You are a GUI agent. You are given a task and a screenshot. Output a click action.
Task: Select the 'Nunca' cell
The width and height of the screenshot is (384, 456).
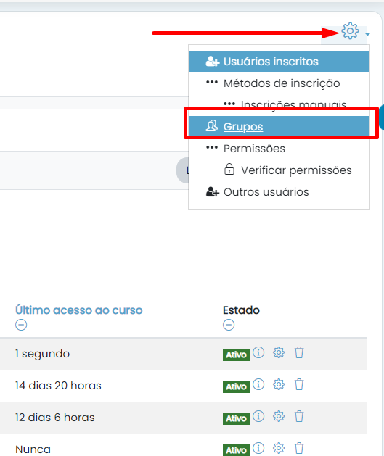pos(33,449)
